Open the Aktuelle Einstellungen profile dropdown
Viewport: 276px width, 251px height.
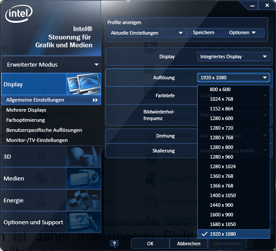pos(146,33)
